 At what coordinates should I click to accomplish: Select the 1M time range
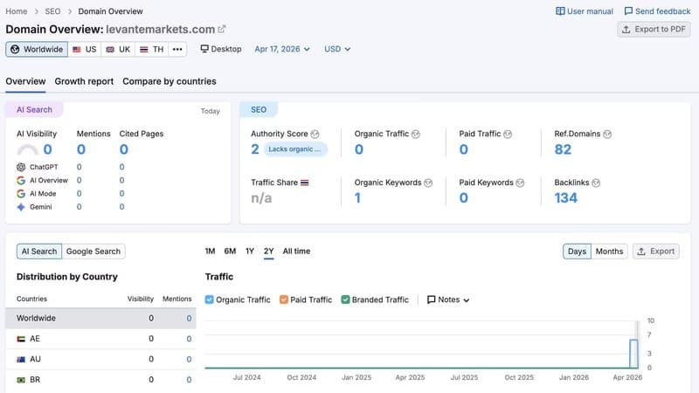click(x=210, y=252)
